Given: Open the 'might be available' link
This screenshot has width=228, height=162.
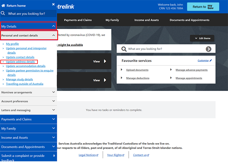Looking at the screenshot, I should pos(71,45).
